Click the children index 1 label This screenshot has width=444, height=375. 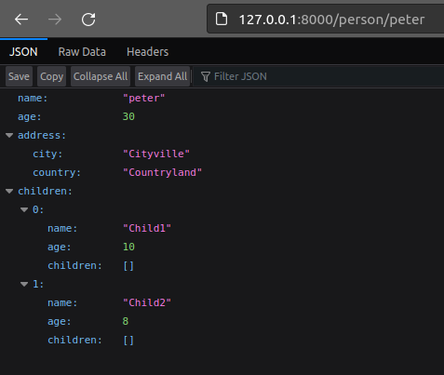click(38, 284)
